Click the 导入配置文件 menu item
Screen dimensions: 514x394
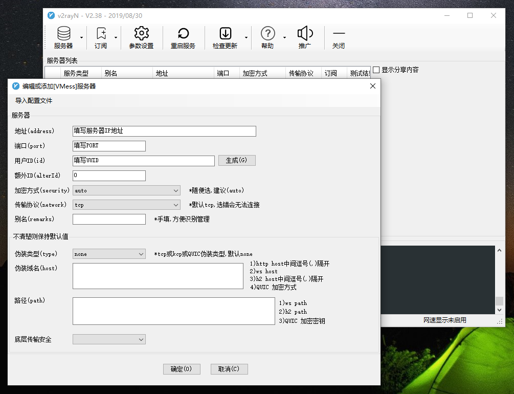pos(34,101)
